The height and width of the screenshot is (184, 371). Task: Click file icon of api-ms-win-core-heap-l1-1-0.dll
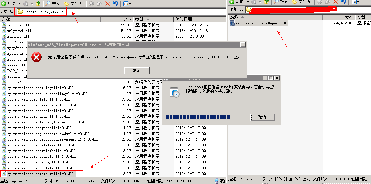[4, 116]
